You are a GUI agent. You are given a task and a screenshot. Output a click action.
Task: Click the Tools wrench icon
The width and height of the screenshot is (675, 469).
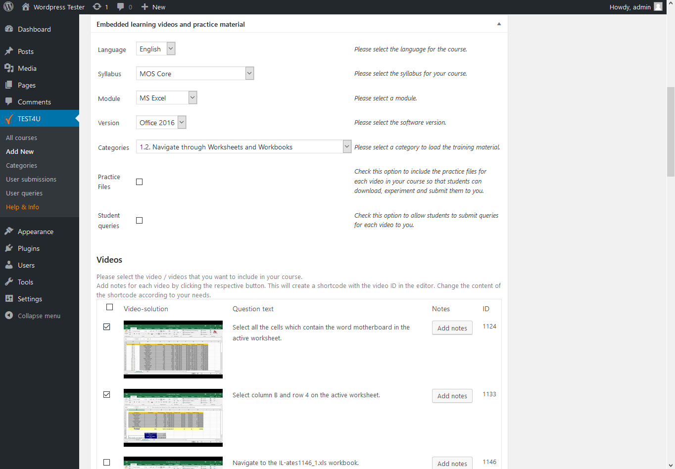click(9, 281)
